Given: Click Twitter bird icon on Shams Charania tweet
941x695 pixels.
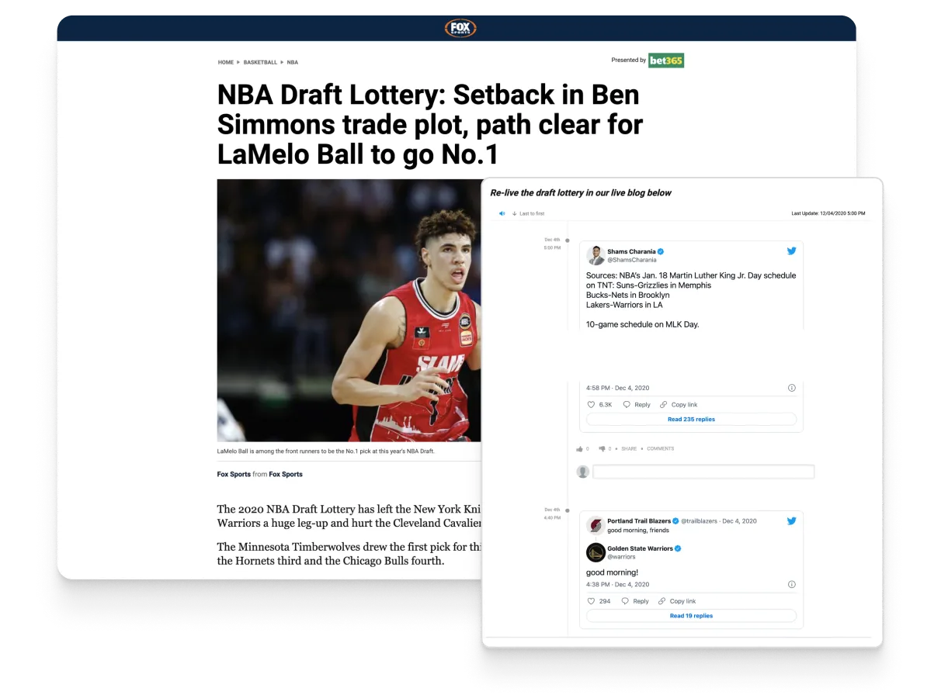Looking at the screenshot, I should [792, 251].
